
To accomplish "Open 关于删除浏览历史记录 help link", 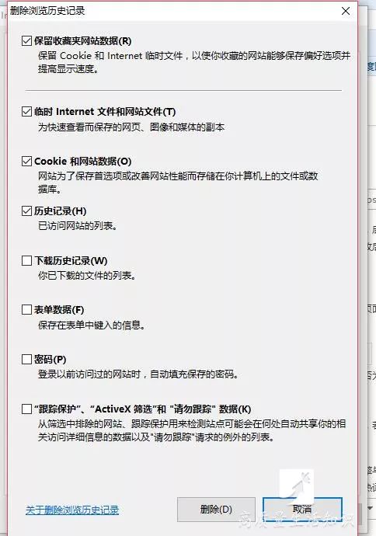I will coord(72,510).
